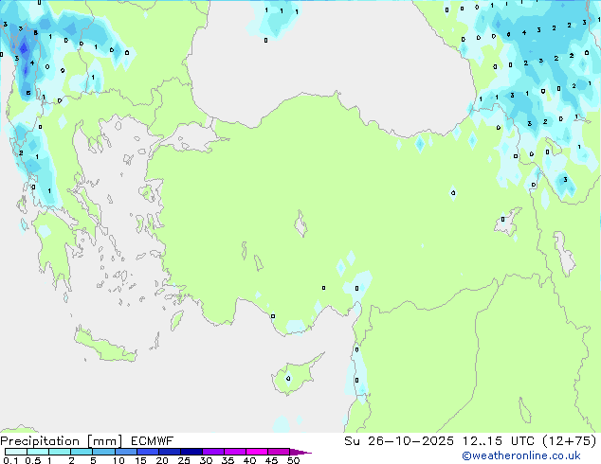
Task: Click the Black Sea area on map
Action: click(332, 57)
